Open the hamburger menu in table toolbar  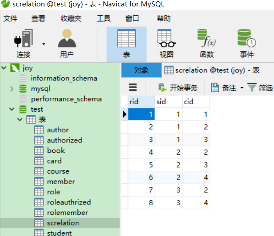click(x=133, y=87)
